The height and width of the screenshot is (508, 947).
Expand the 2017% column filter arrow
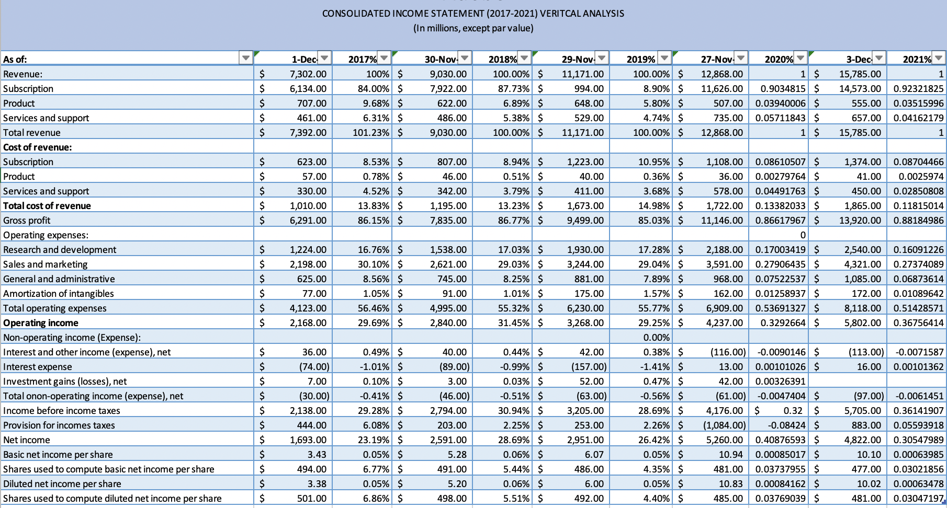[385, 59]
